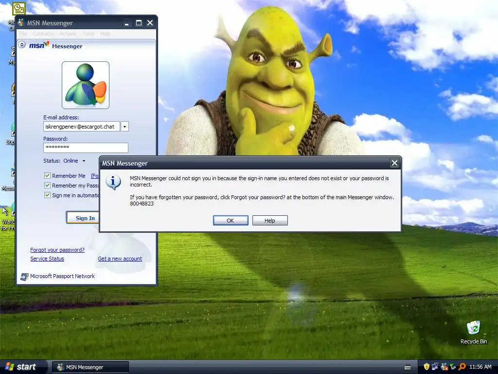Open the Contacts menu
This screenshot has height=374, width=498.
tap(43, 34)
